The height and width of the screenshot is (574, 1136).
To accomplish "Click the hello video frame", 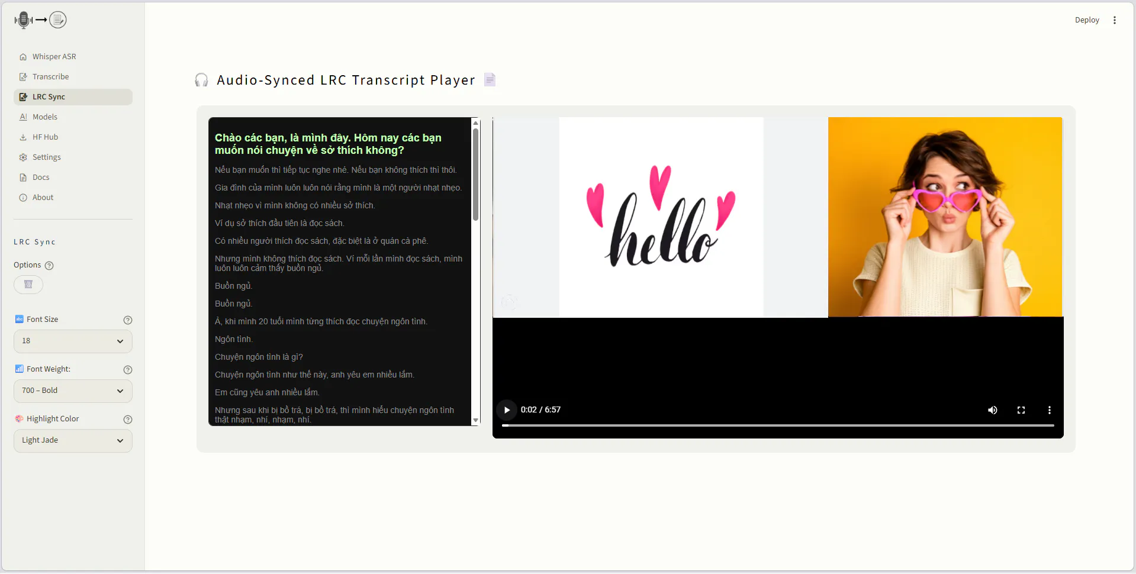I will point(661,217).
